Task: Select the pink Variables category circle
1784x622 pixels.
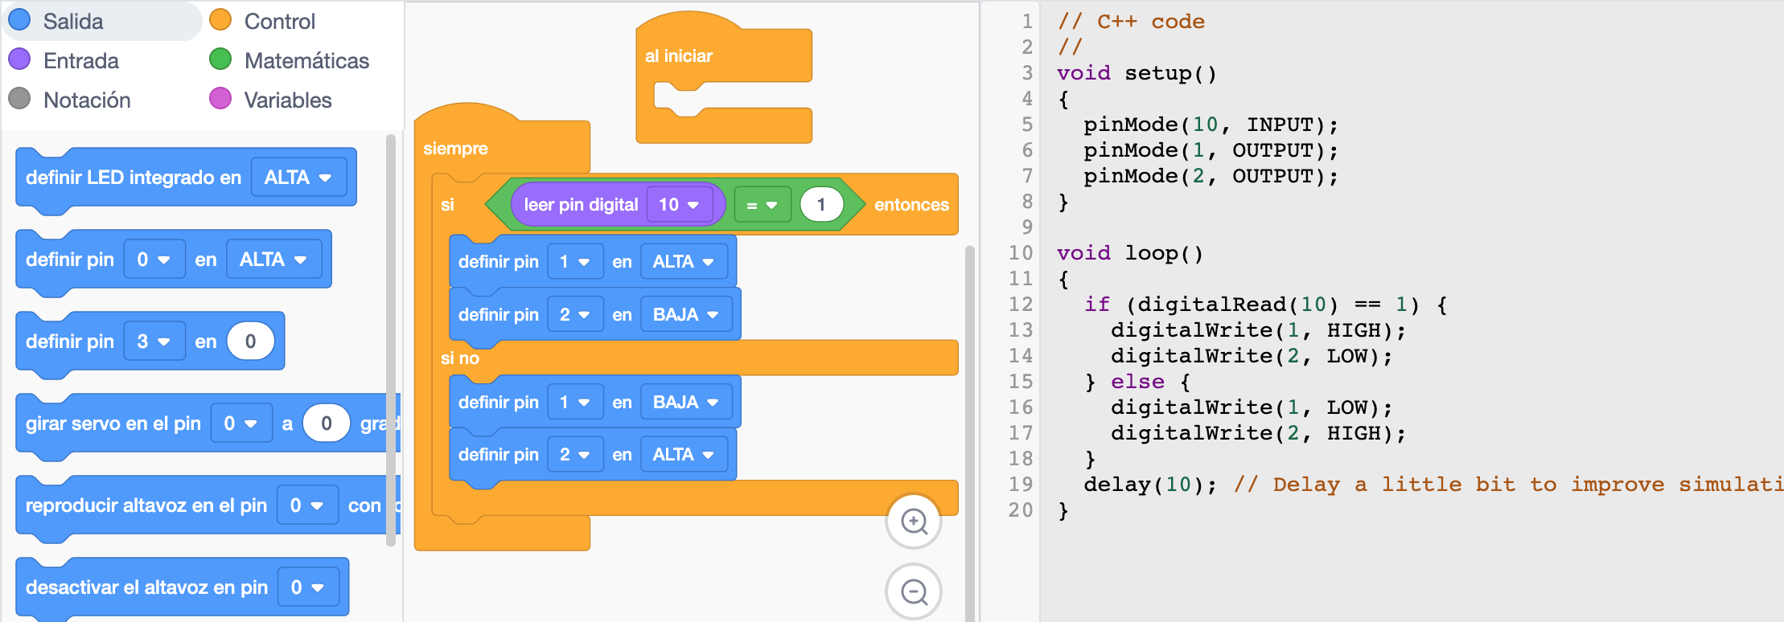Action: (220, 99)
